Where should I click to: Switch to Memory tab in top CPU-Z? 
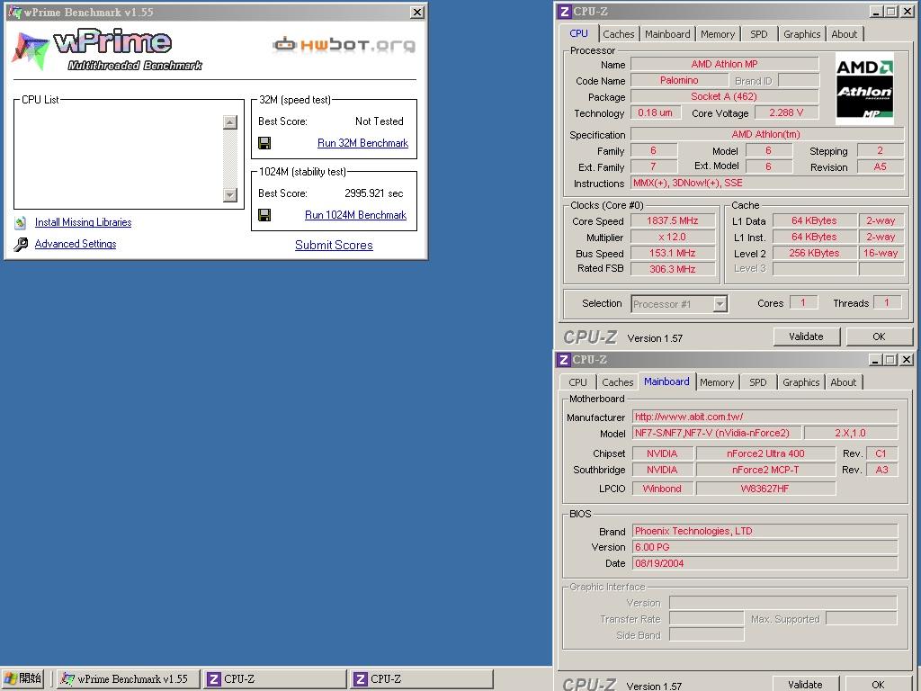(x=717, y=34)
